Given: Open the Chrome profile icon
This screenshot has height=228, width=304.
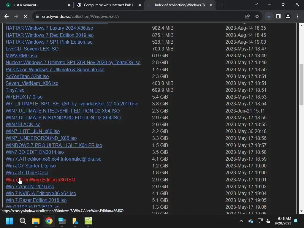Looking at the screenshot, I should tap(288, 17).
